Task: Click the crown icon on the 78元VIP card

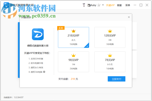Action: point(110,55)
